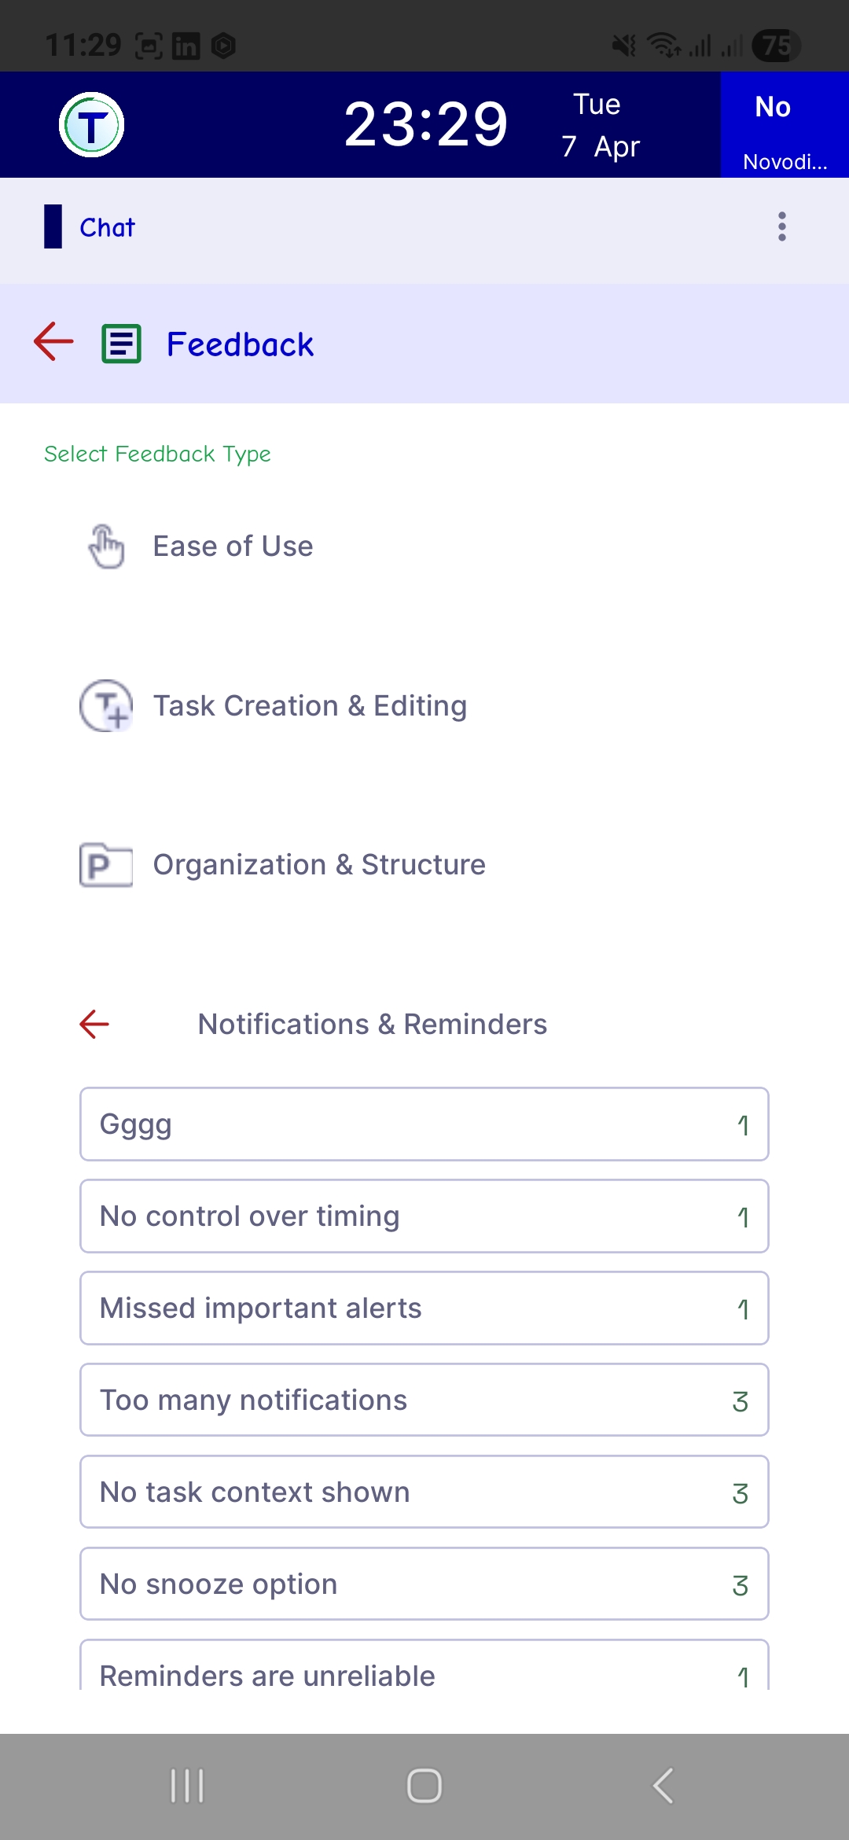Screen dimensions: 849x1840
Task: Tap the Task Creation T-plus icon
Action: [106, 705]
